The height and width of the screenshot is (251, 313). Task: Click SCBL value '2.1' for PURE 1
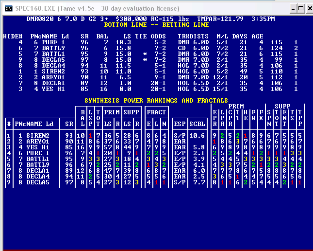pos(199,153)
